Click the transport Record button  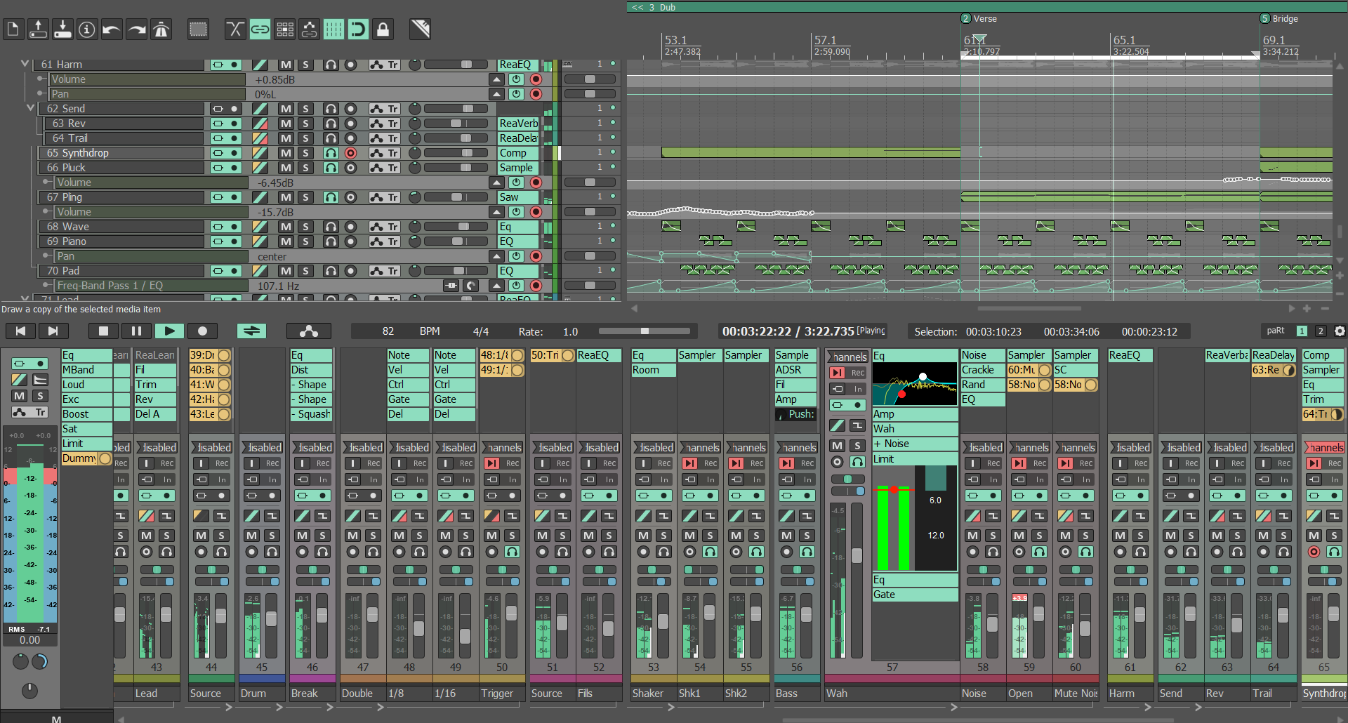click(x=202, y=331)
